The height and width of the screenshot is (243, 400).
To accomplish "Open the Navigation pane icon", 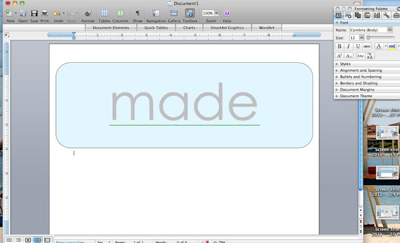I will click(156, 13).
